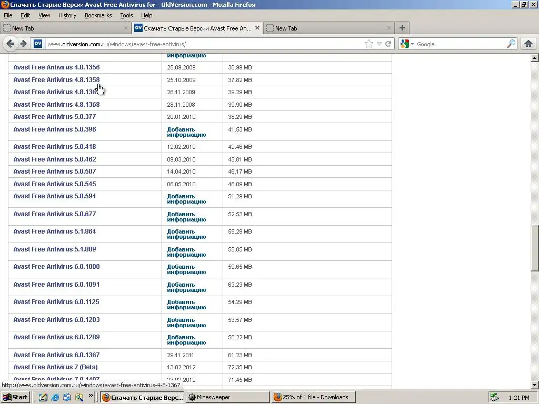Open Avast Free Antivirus 5.0.594 link
Screen dimensions: 539x404
[x=55, y=196]
